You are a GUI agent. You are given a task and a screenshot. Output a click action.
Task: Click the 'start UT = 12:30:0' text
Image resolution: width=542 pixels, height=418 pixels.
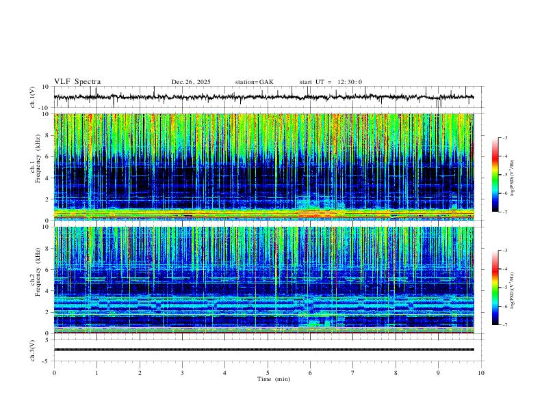click(331, 82)
